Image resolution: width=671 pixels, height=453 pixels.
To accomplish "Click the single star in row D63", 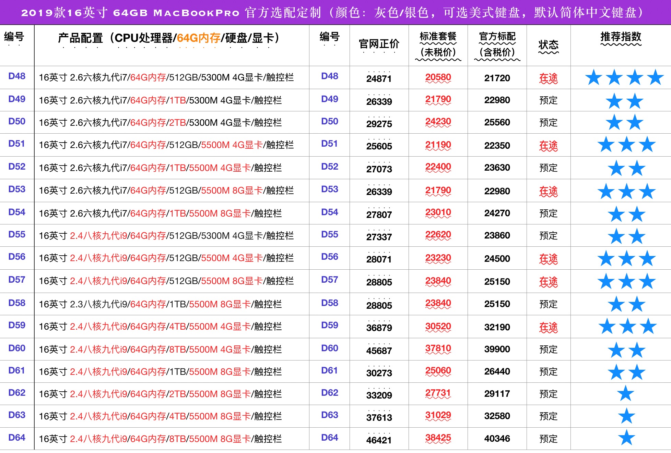I will coord(627,416).
